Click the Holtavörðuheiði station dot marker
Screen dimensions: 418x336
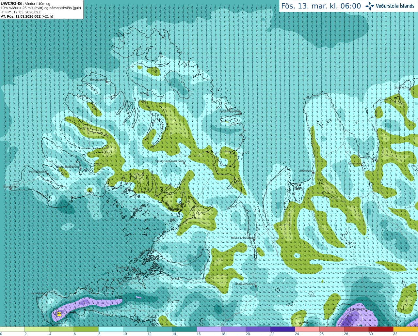tap(256, 286)
